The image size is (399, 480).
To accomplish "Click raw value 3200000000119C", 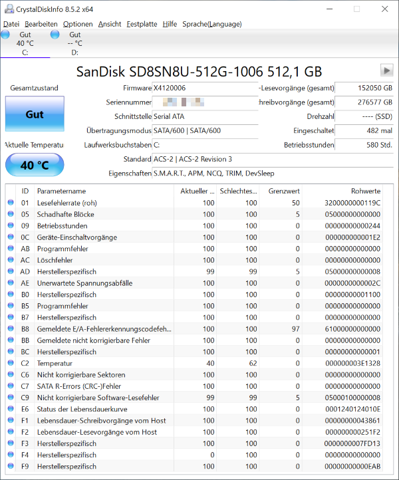I will point(352,203).
